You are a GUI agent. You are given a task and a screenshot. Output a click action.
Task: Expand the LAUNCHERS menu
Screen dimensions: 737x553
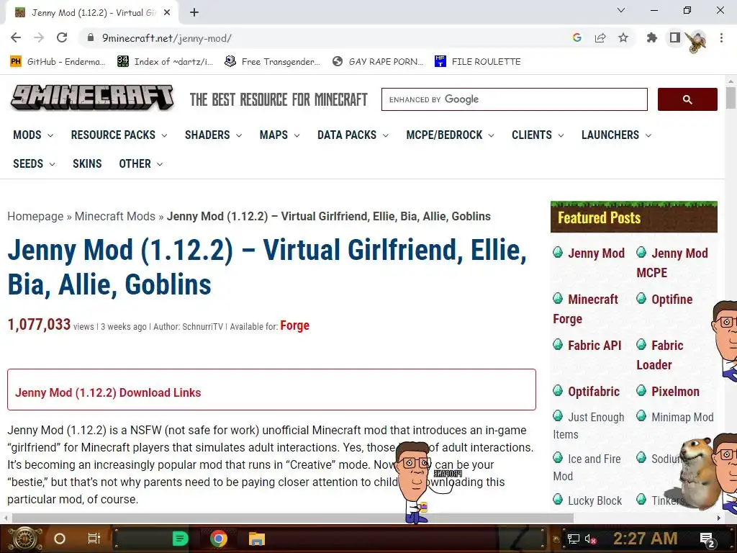[616, 135]
